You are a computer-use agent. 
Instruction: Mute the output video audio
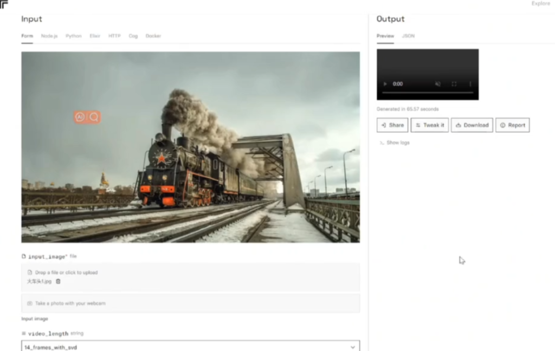pos(438,84)
